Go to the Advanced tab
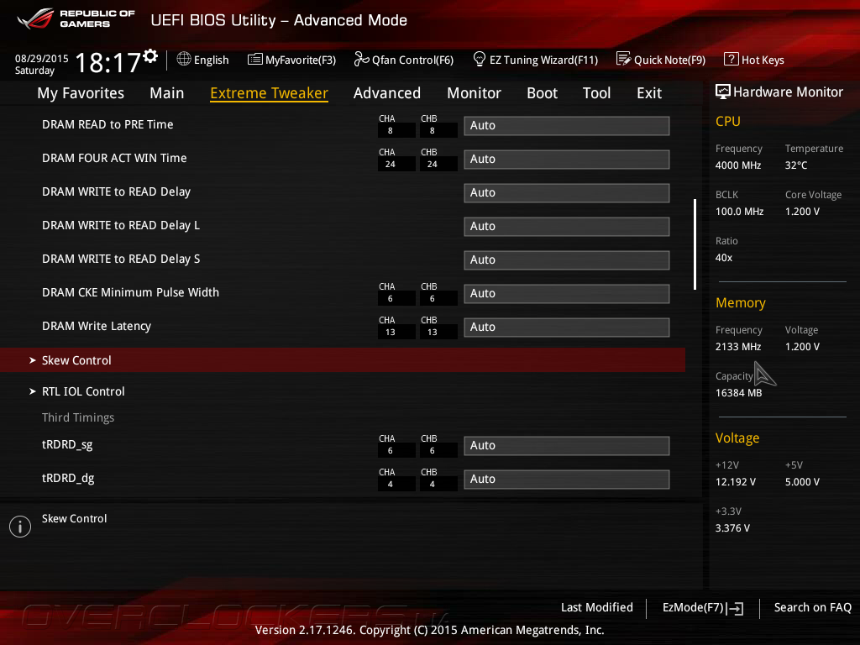 pyautogui.click(x=386, y=93)
